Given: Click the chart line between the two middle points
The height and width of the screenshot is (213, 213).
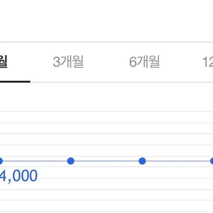Looking at the screenshot, I should coord(106,161).
